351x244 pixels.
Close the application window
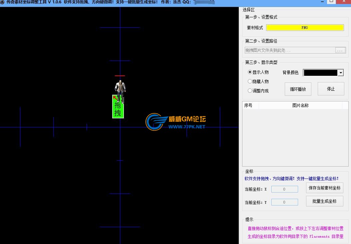pos(344,1)
